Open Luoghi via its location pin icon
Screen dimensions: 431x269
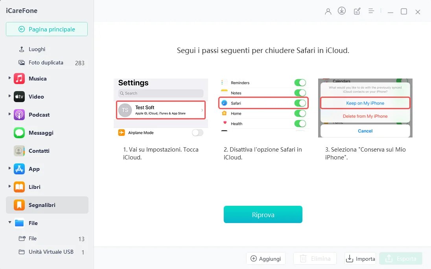point(22,49)
